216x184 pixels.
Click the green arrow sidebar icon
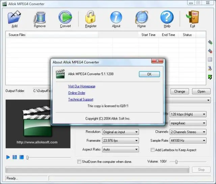tap(210, 77)
